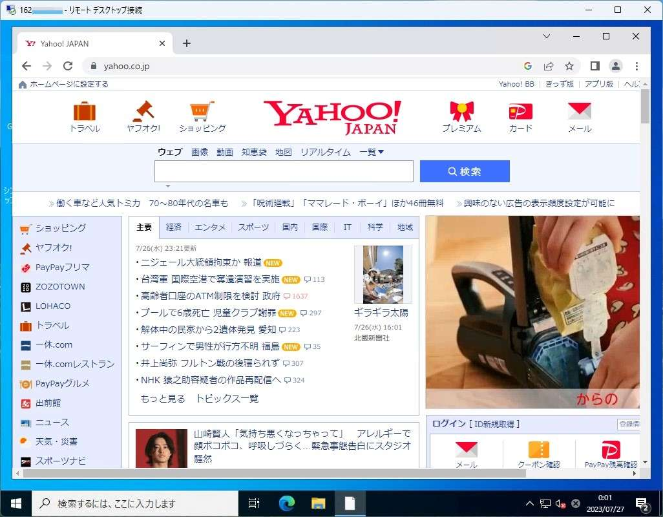Screen dimensions: 663x517
Task: Select the リアルタイム search category
Action: click(x=325, y=152)
